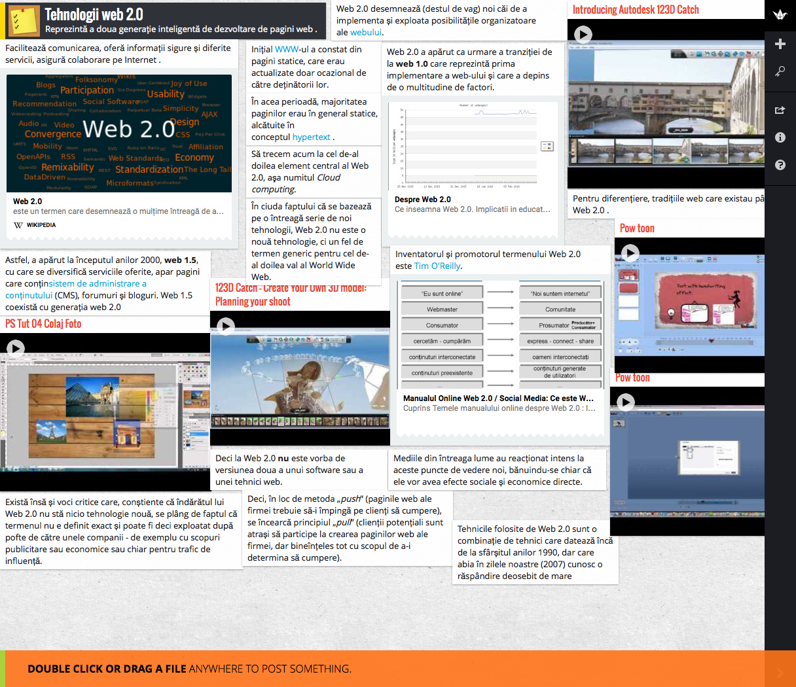Click the share icon in the sidebar
796x687 pixels.
780,110
